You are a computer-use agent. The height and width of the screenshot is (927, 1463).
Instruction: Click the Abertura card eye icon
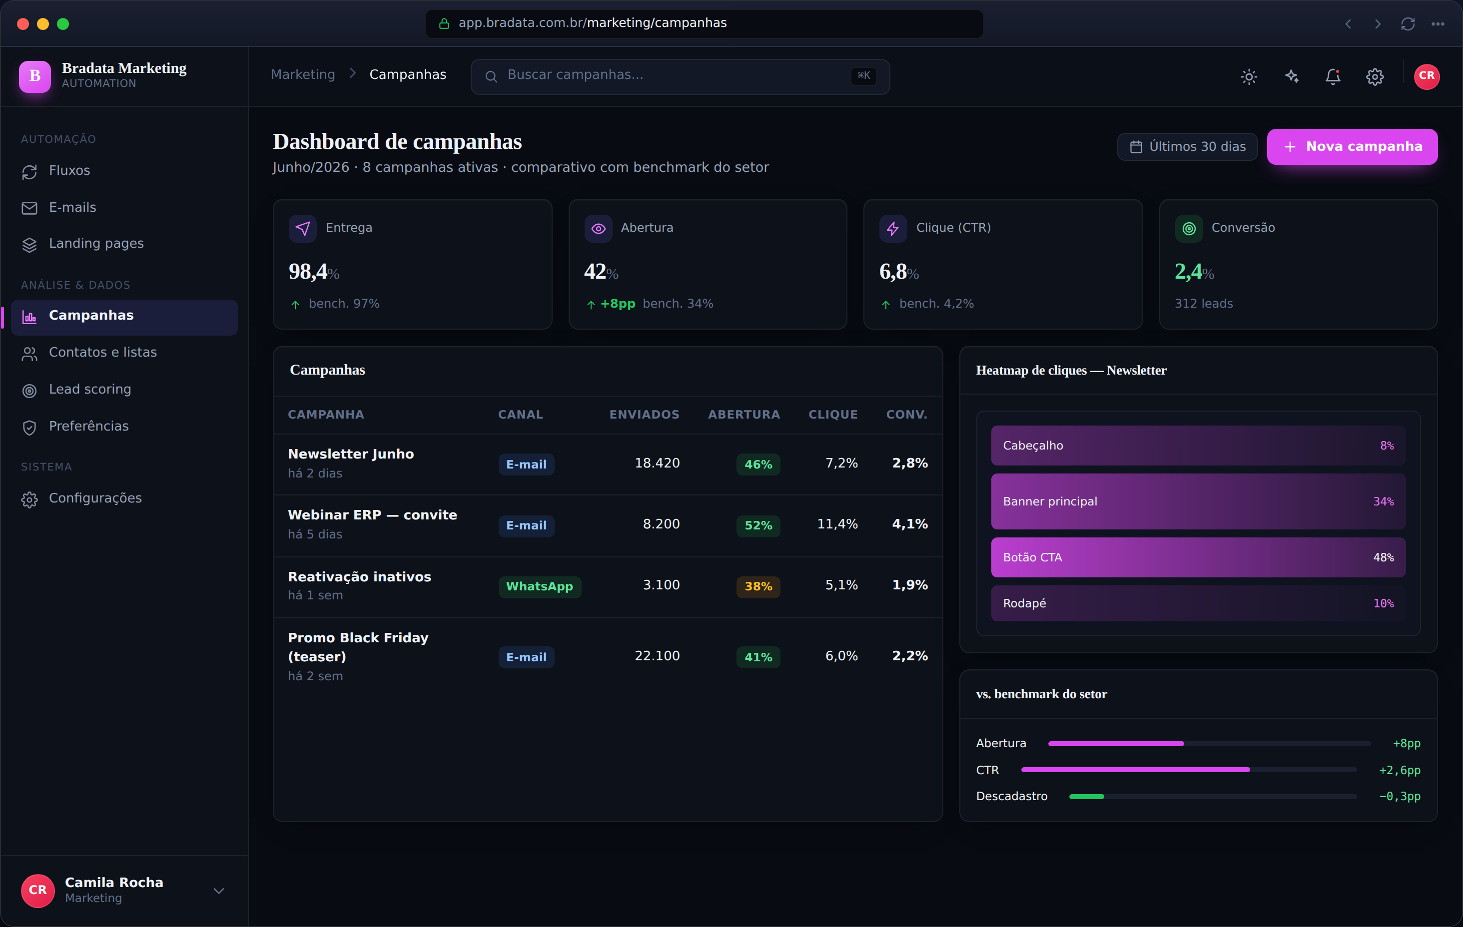coord(598,228)
